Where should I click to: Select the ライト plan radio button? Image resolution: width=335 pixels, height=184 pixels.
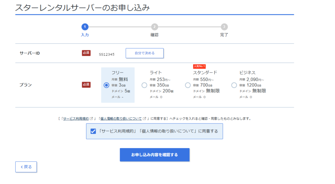(x=144, y=85)
